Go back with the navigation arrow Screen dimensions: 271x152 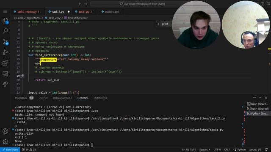pyautogui.click(x=80, y=4)
